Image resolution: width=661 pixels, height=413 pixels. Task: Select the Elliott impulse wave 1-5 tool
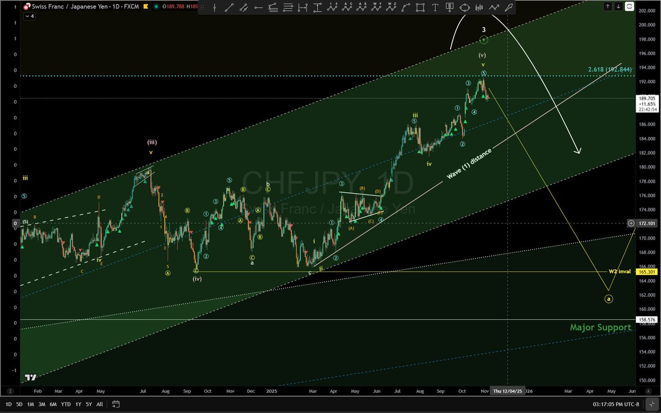point(332,8)
